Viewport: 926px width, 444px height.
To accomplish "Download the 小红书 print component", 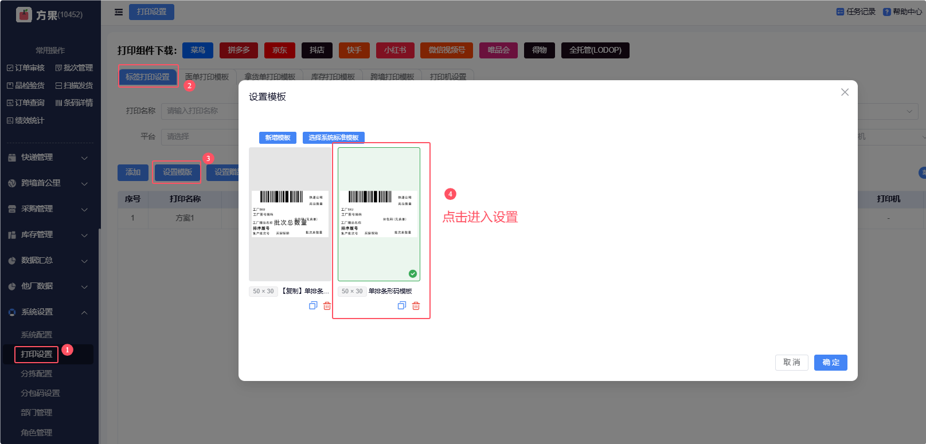I will [x=395, y=50].
